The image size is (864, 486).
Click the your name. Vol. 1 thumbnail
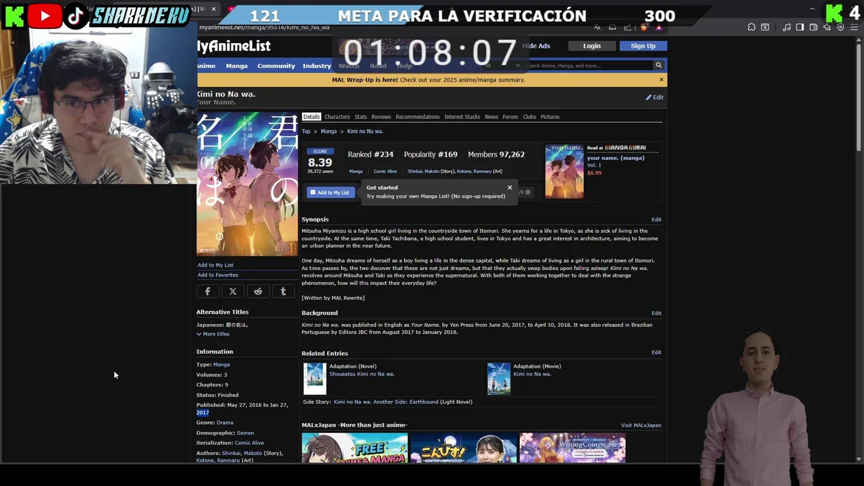point(564,171)
